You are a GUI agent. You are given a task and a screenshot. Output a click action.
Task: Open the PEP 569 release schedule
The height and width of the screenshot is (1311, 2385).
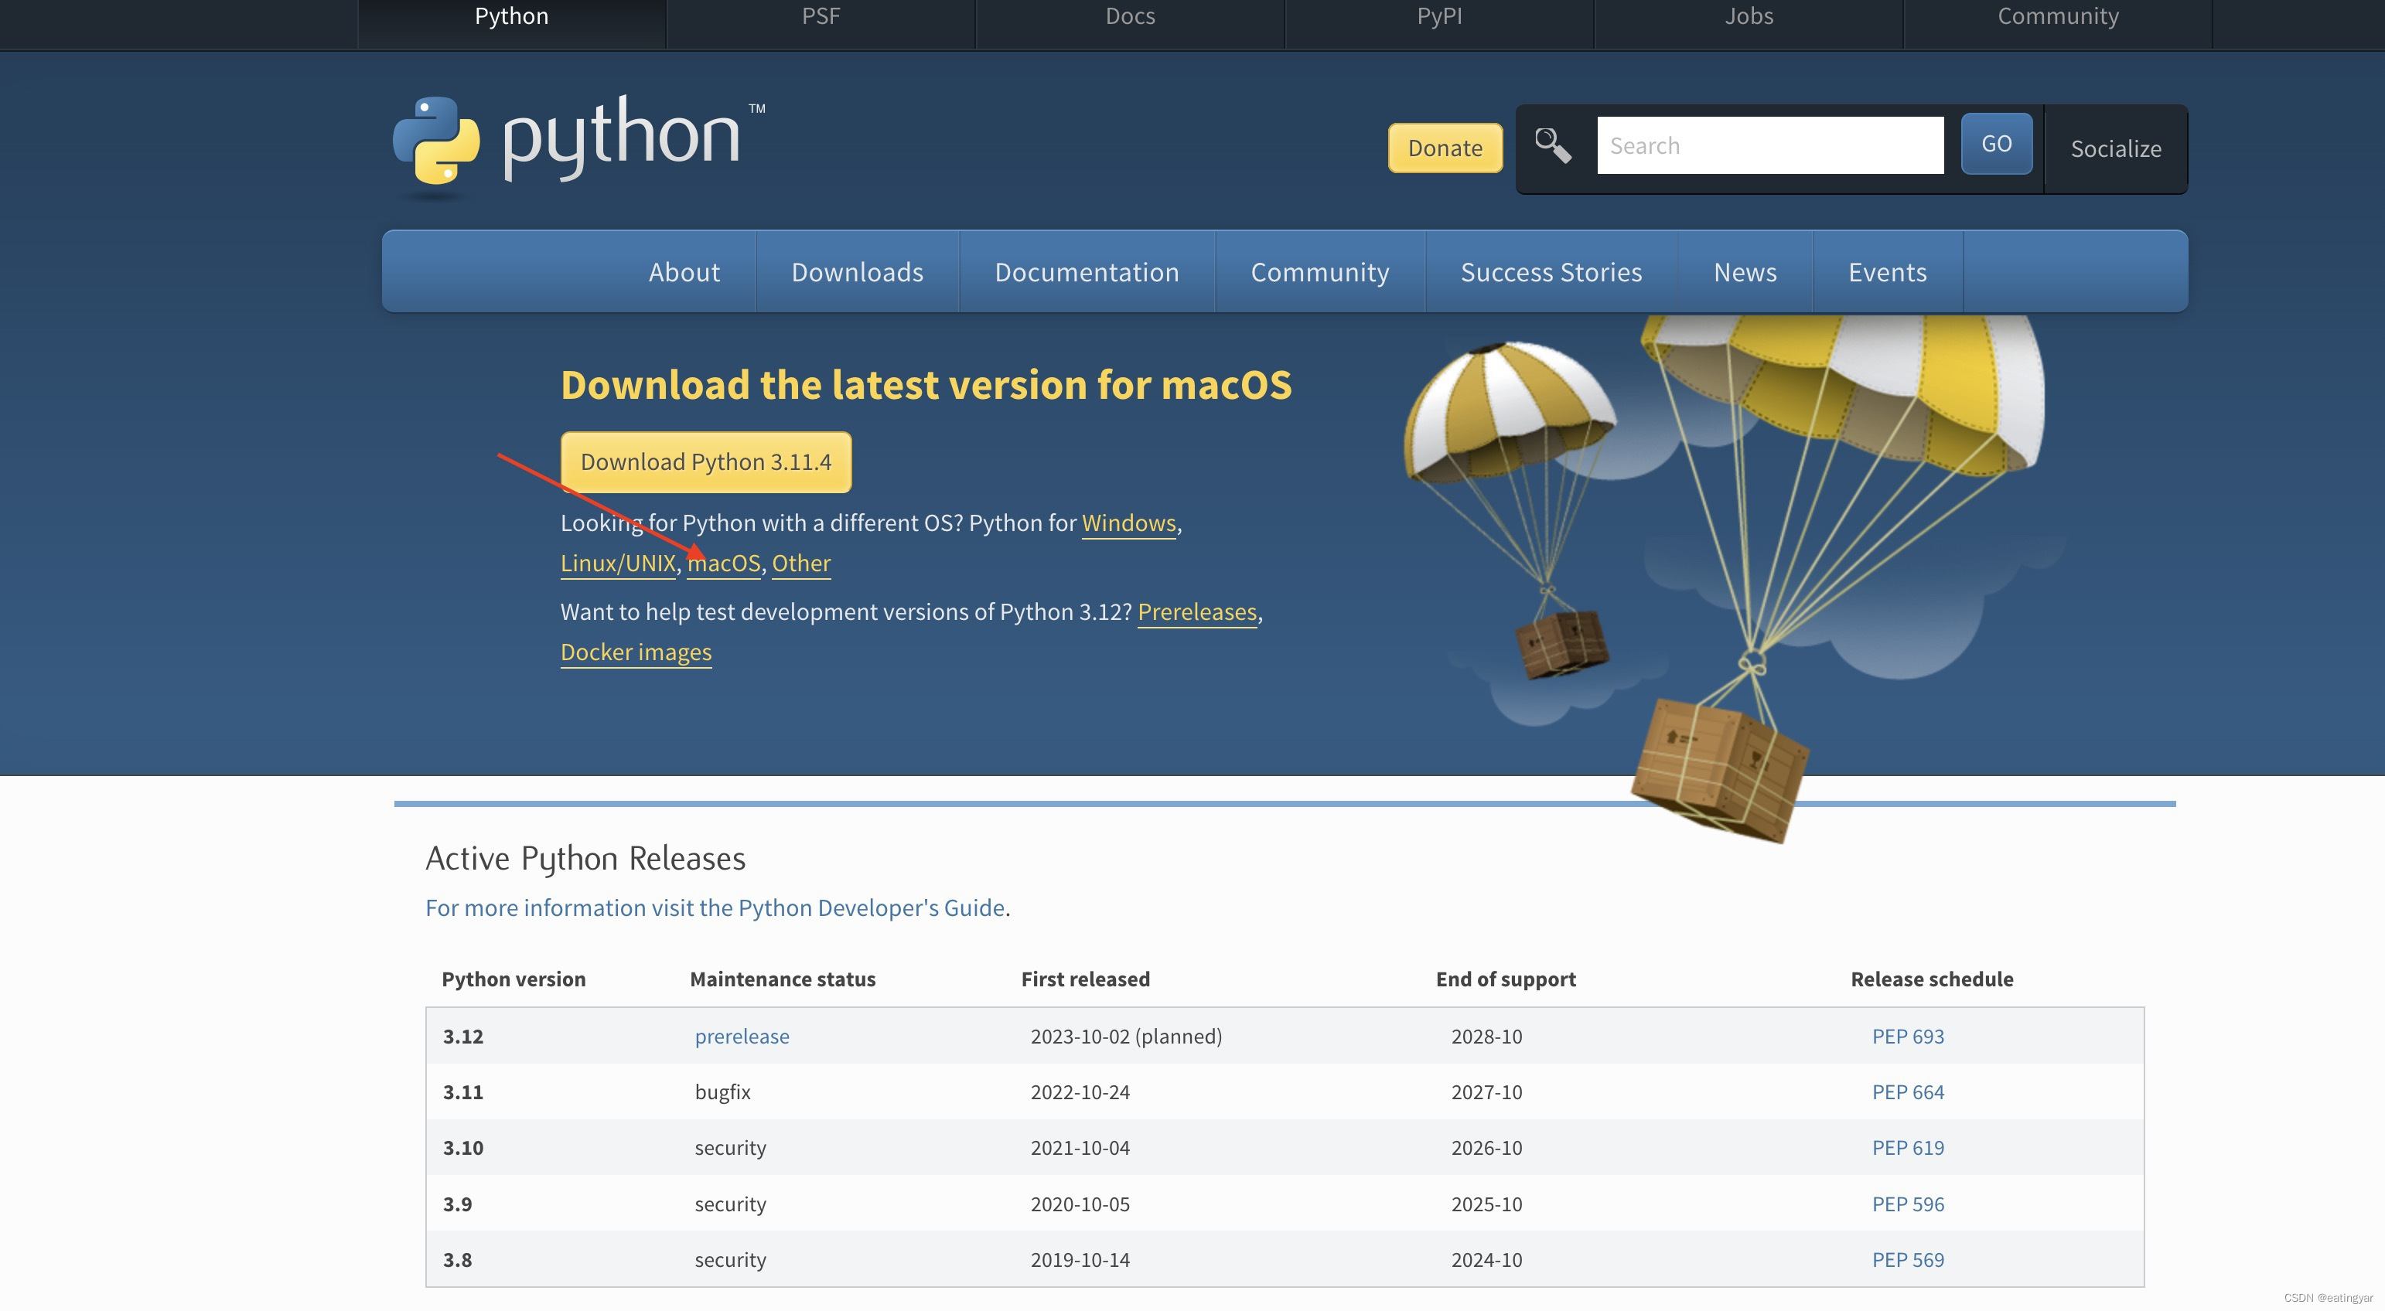[x=1907, y=1259]
